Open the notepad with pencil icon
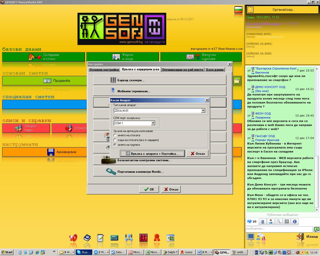The image size is (320, 256). (x=100, y=237)
